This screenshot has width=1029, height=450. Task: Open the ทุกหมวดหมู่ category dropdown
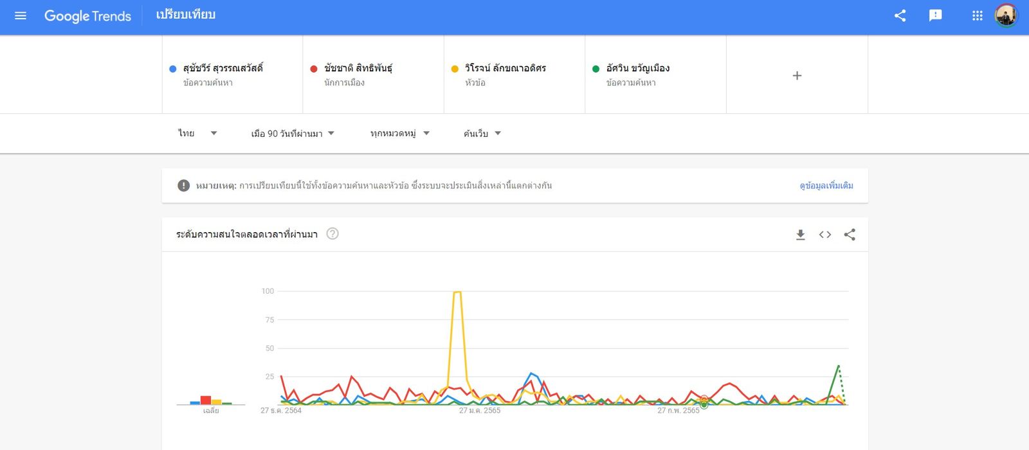click(399, 133)
